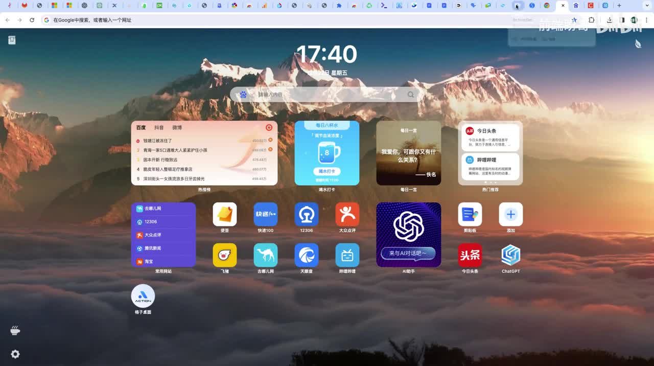Click the 添加 plus icon
The height and width of the screenshot is (366, 654).
[x=510, y=214]
